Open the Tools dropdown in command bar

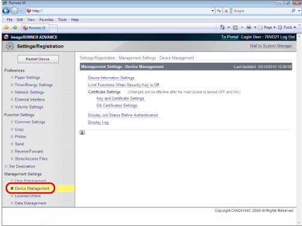(x=287, y=27)
